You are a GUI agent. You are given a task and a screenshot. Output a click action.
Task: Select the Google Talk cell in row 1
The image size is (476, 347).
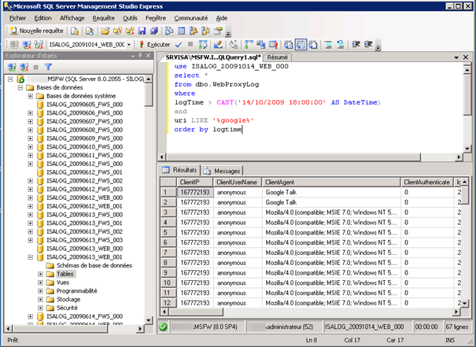click(331, 192)
